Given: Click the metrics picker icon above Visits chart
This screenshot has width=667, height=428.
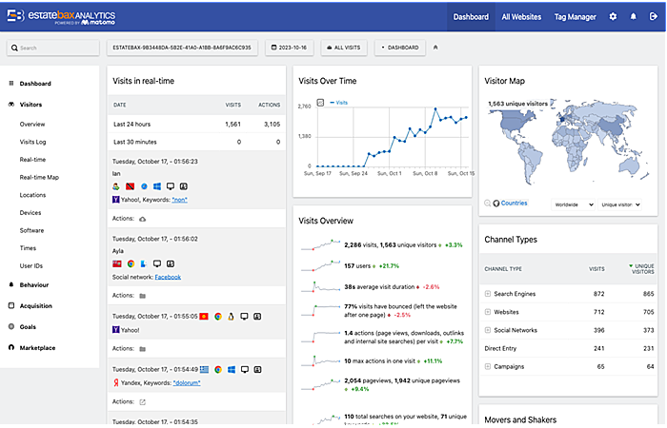Looking at the screenshot, I should tap(320, 102).
